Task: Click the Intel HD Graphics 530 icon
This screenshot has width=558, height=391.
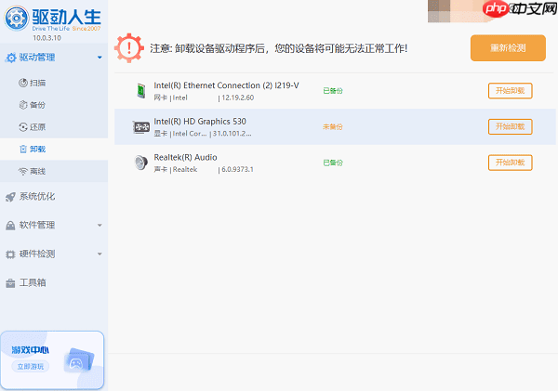Action: [140, 127]
